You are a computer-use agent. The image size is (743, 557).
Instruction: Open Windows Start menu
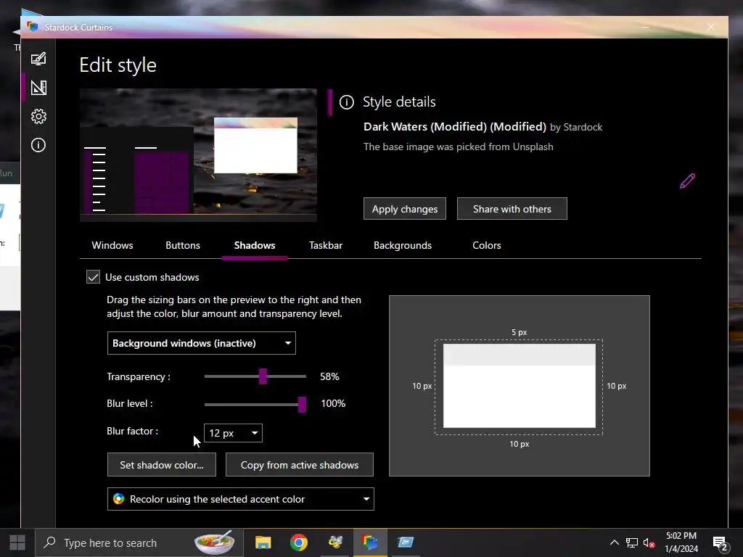(x=17, y=542)
